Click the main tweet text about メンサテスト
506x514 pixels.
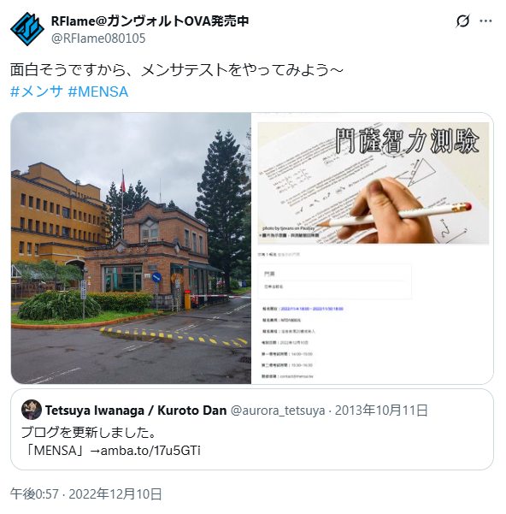tap(177, 70)
